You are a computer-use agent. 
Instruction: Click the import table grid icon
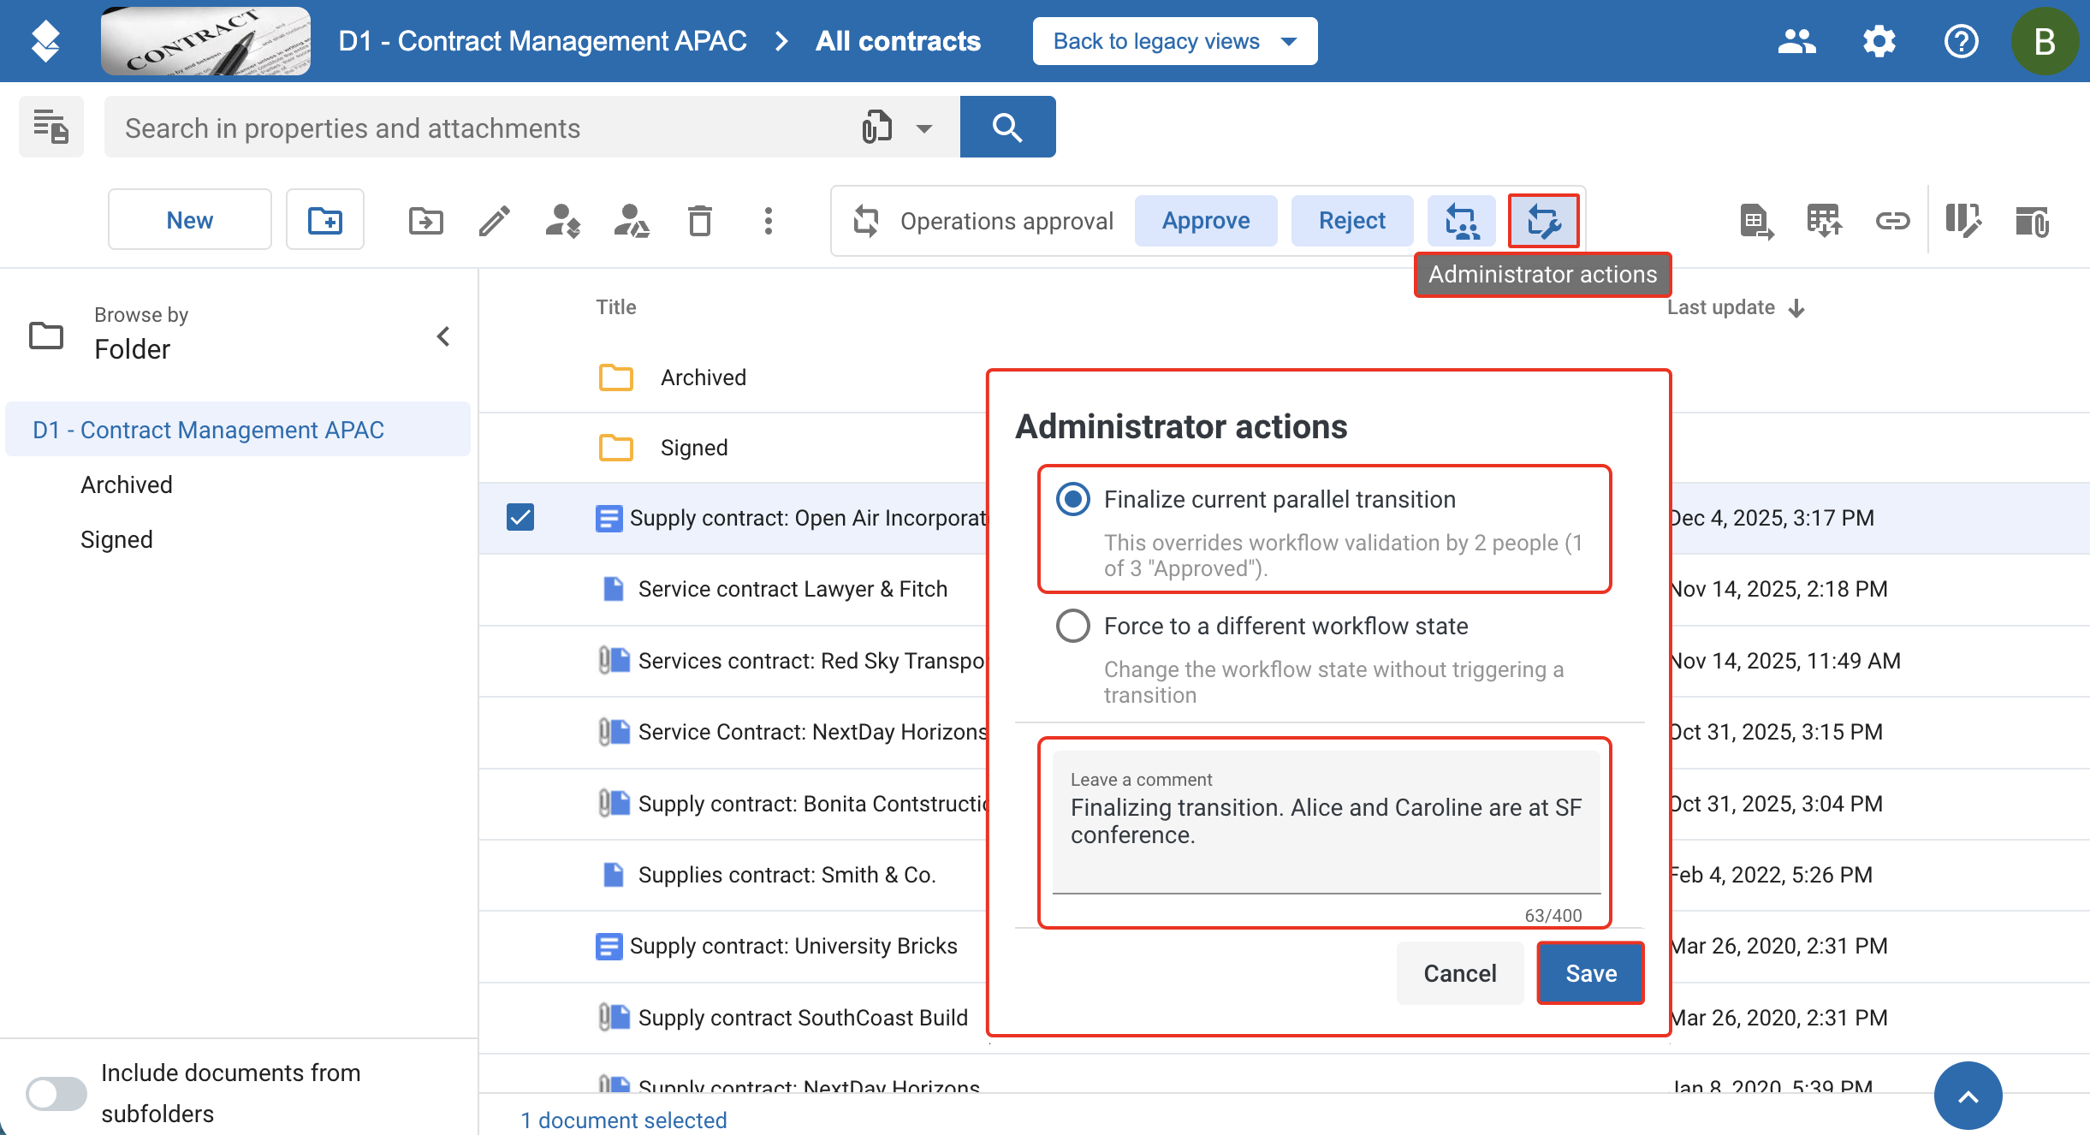point(1824,221)
